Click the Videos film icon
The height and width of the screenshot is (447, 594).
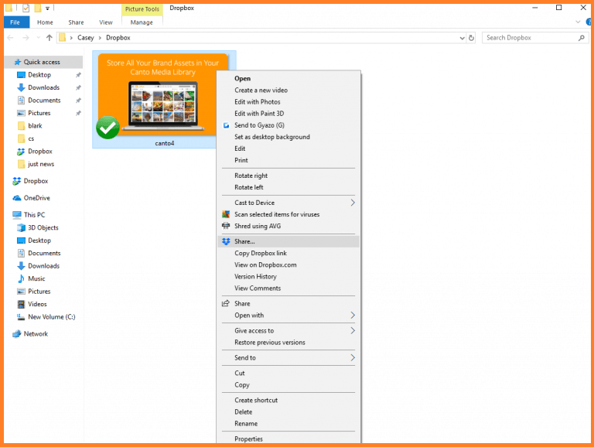(21, 304)
